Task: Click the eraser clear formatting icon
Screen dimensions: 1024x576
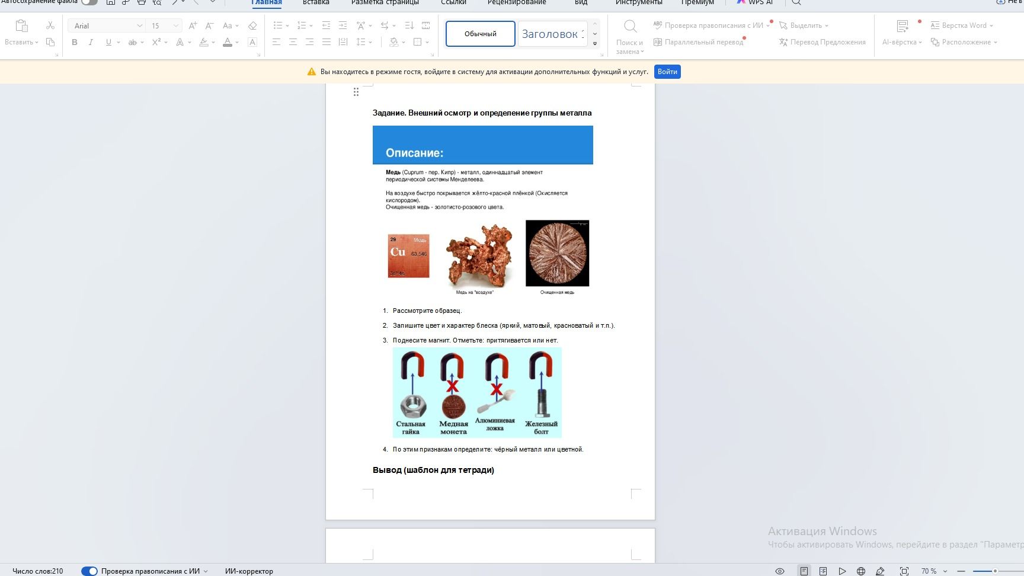Action: point(252,25)
